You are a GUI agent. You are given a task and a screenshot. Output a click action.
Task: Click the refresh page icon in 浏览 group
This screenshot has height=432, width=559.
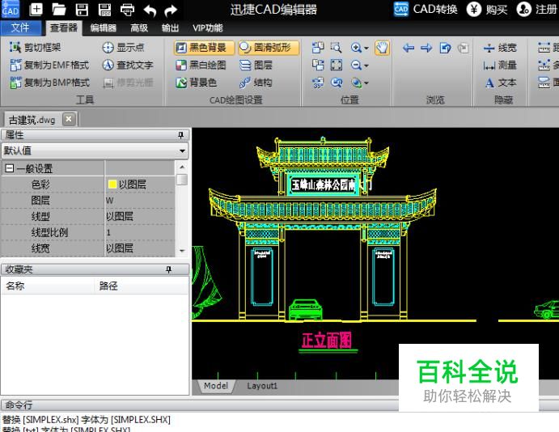[x=445, y=48]
